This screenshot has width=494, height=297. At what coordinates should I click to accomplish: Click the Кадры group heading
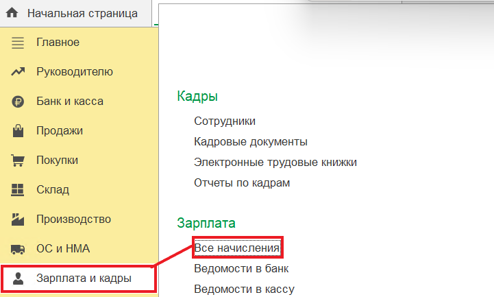point(197,96)
